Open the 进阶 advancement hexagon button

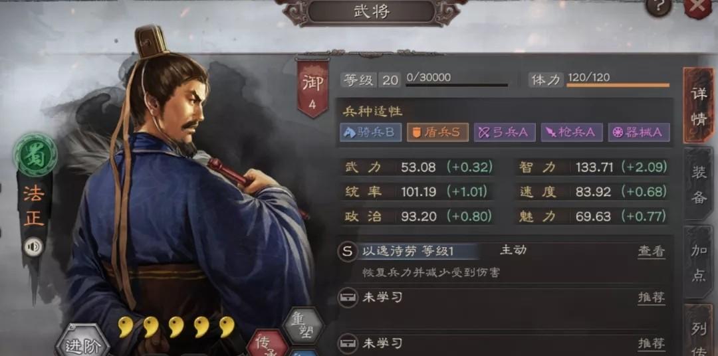83,341
